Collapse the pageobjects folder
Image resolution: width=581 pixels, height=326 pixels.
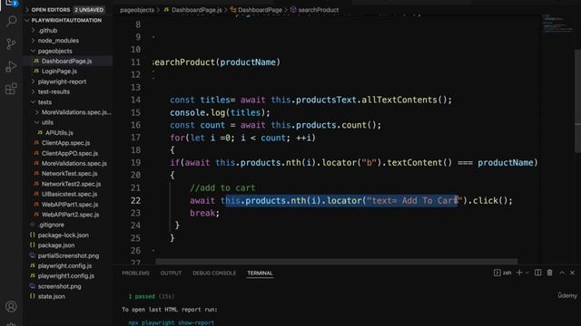pos(54,51)
